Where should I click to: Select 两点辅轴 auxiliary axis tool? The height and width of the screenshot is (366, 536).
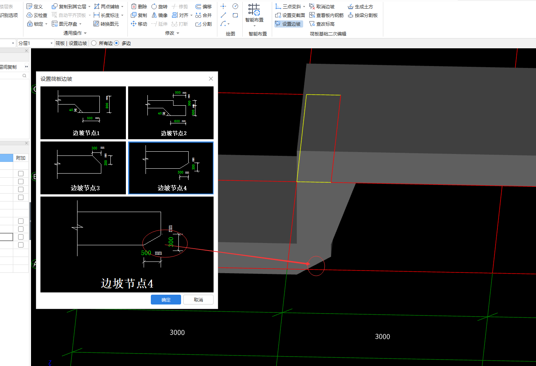(x=106, y=6)
